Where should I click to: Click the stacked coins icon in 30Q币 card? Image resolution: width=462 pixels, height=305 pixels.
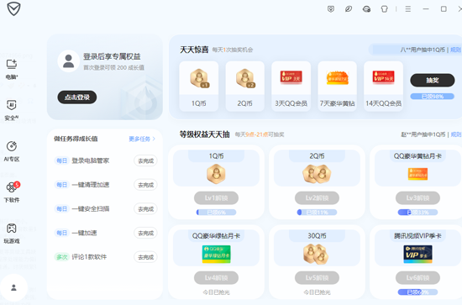316,255
